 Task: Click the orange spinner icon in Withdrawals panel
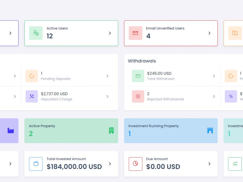[231, 76]
